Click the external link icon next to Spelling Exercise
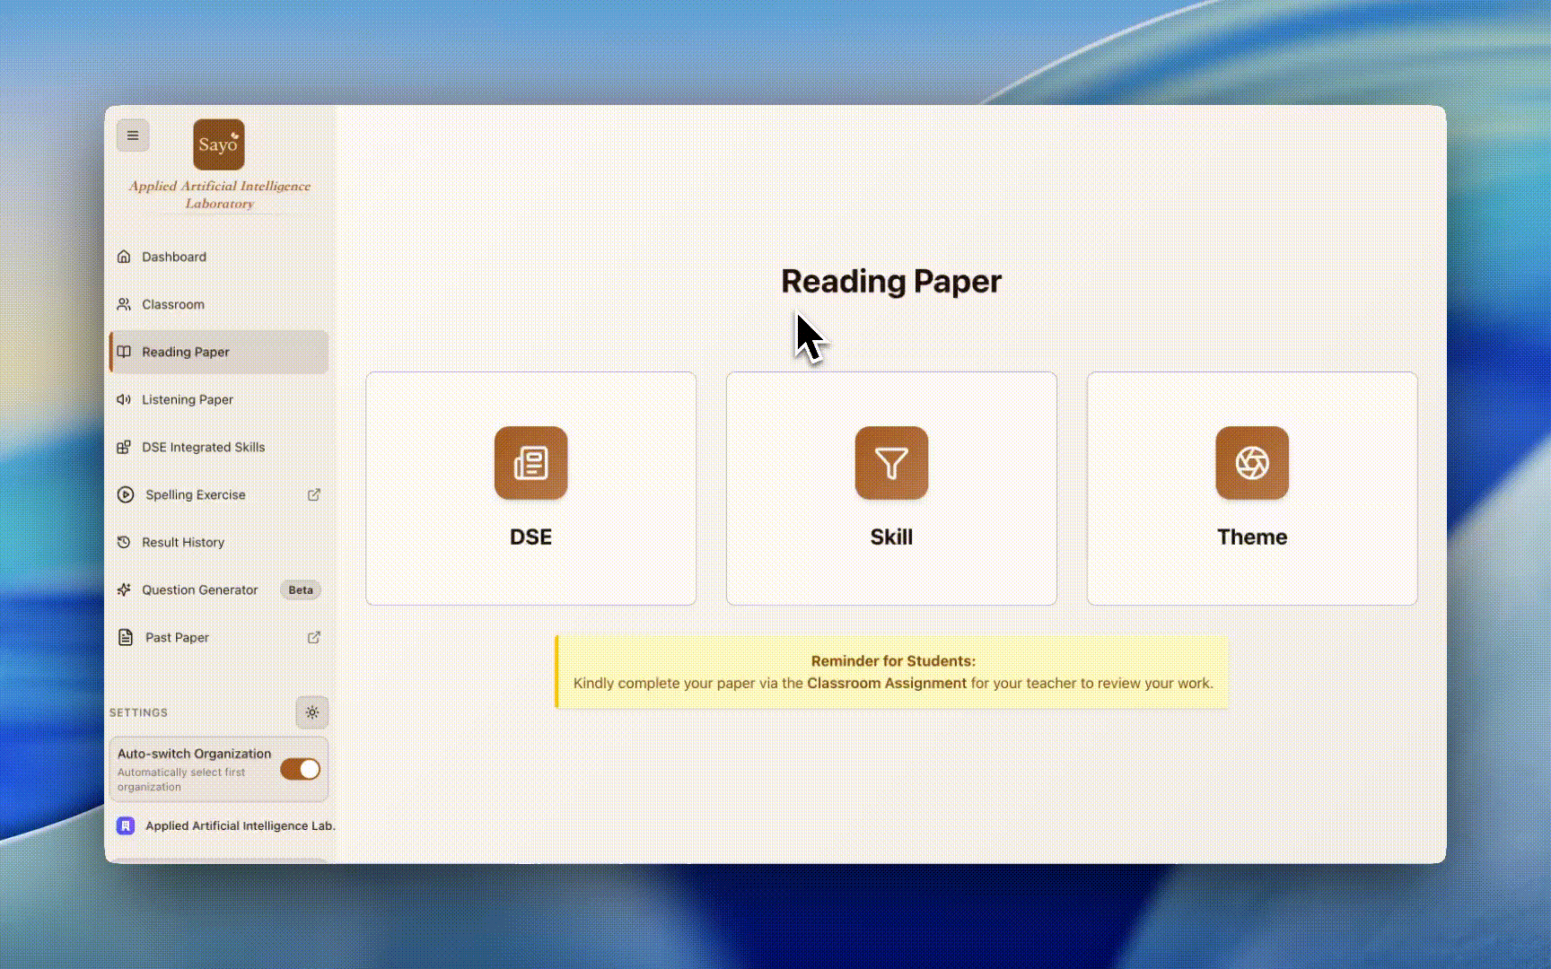Viewport: 1551px width, 969px height. pos(314,494)
